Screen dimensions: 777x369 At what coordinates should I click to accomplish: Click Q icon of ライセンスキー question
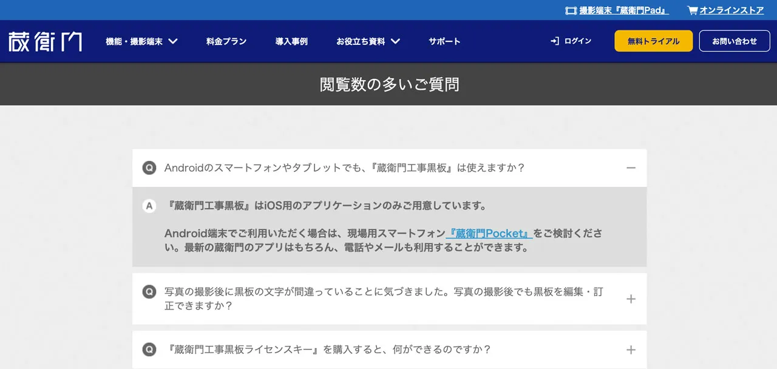click(149, 350)
